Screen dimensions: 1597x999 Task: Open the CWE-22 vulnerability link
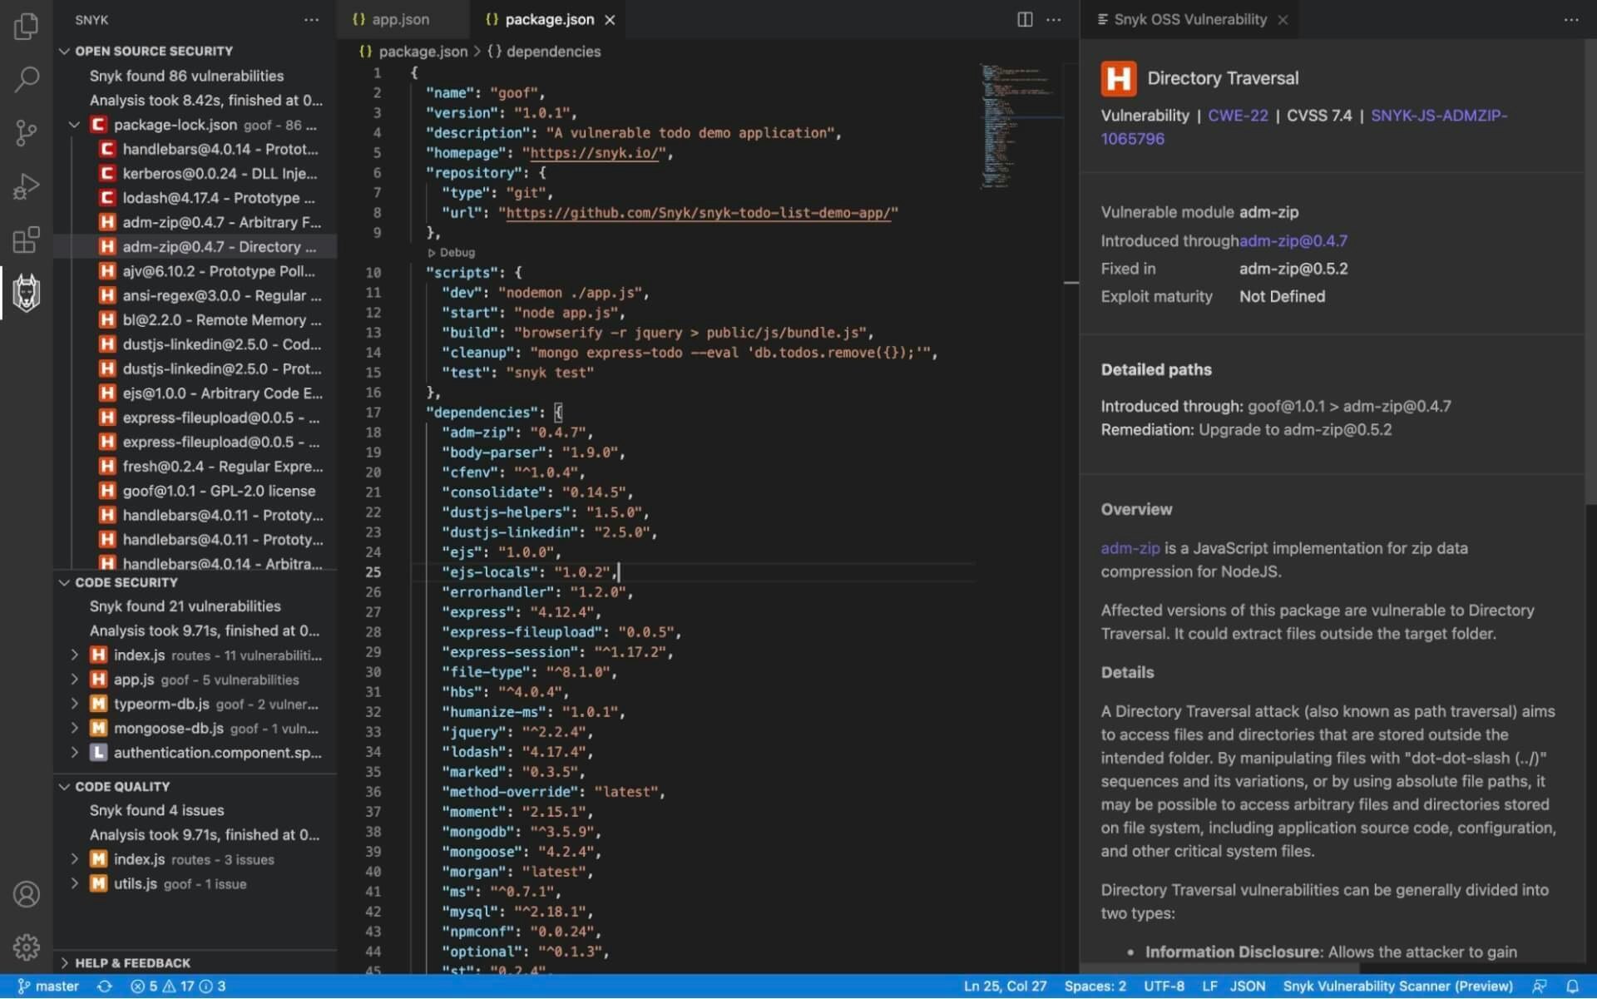point(1237,116)
